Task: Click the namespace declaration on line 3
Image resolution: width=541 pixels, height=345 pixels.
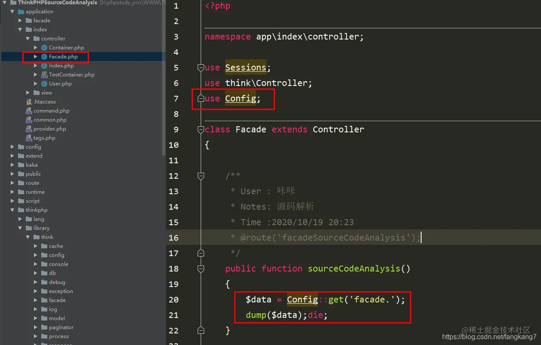Action: coord(284,37)
